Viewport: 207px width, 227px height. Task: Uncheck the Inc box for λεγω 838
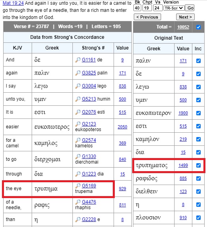pos(198,87)
